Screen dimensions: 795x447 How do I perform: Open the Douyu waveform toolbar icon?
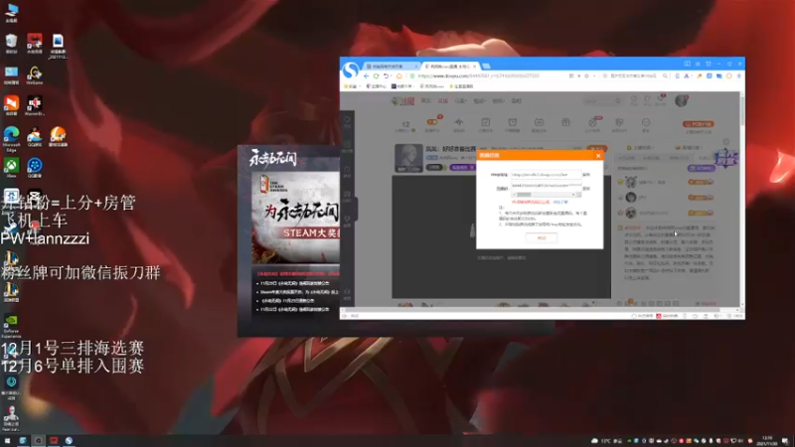pyautogui.click(x=459, y=122)
